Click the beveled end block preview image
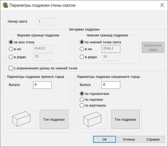This screenshot has width=168, height=147. coord(92,120)
